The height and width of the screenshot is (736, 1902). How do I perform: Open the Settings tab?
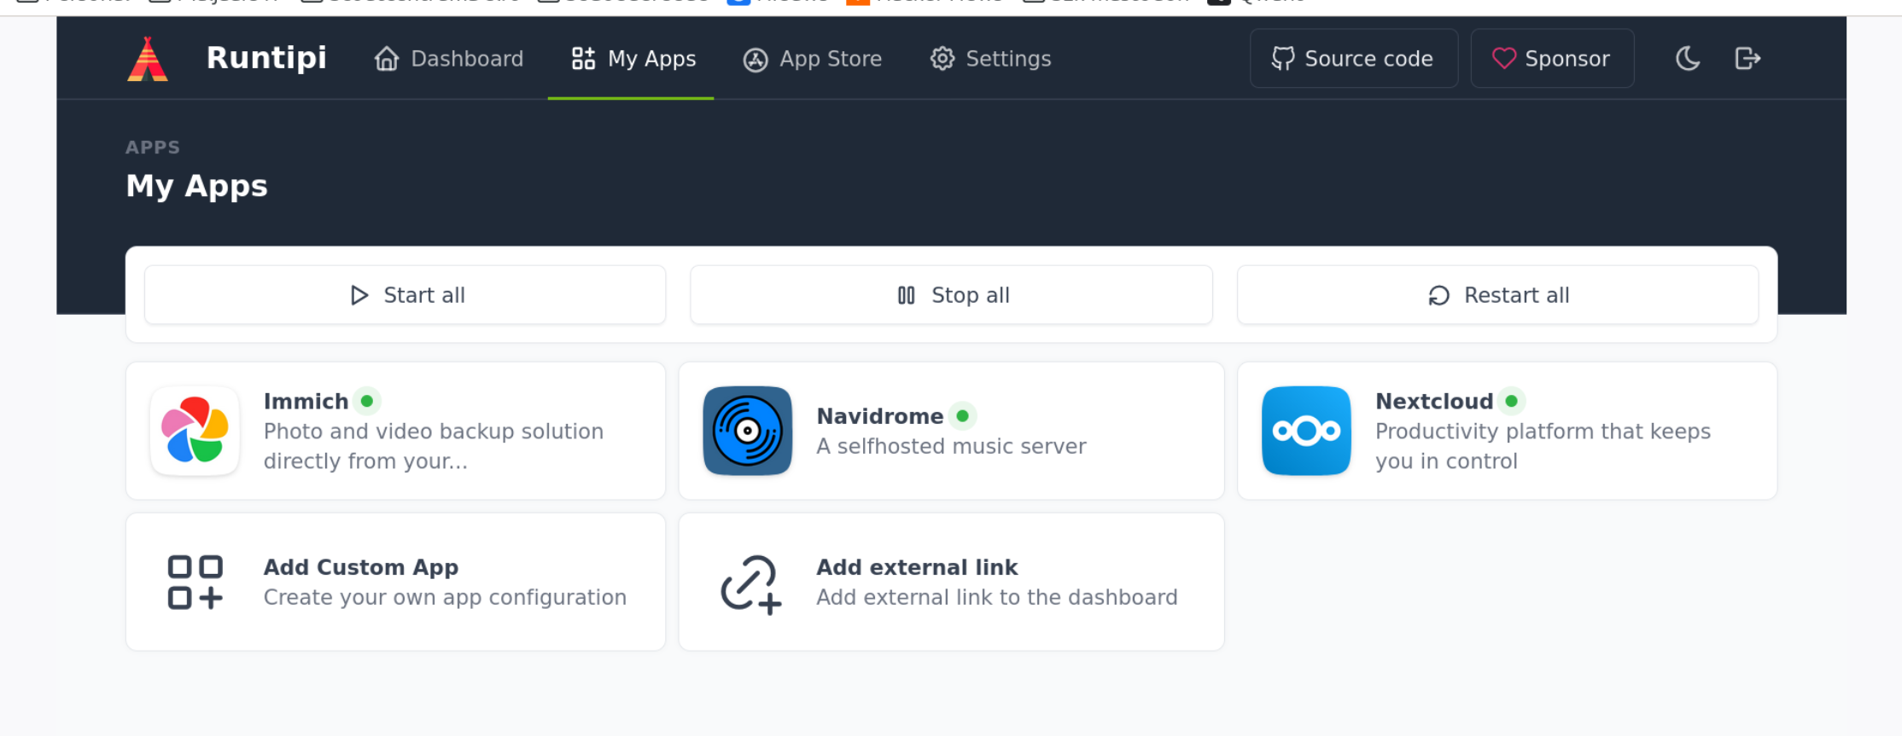coord(990,59)
